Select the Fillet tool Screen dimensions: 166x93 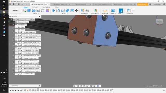click(58, 11)
